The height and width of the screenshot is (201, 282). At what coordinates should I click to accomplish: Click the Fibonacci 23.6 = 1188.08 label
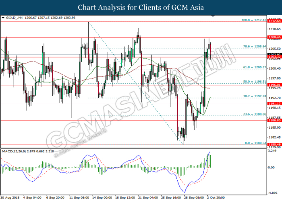[x=255, y=114]
